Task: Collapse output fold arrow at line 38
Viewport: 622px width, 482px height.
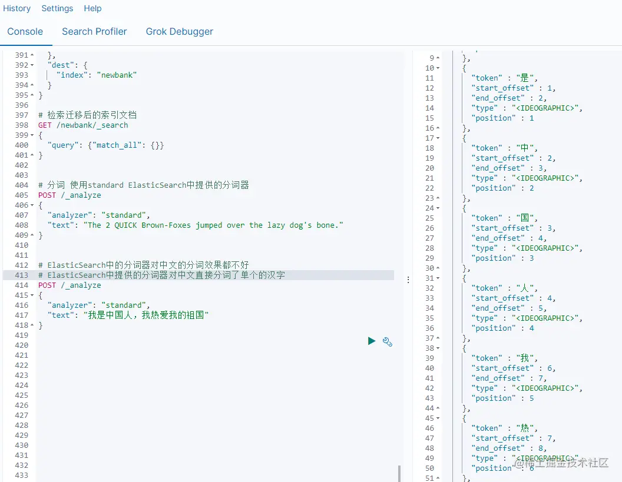Action: pos(438,348)
